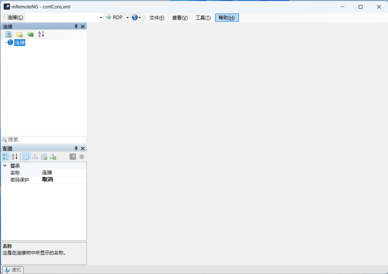Collapse the 显示 category
Image resolution: width=388 pixels, height=274 pixels.
point(5,166)
